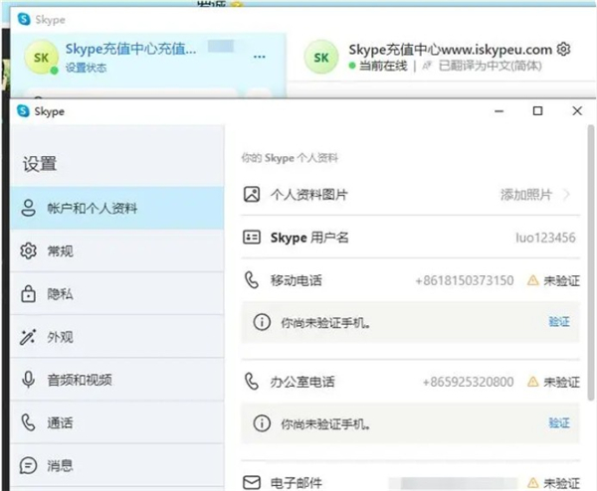Click the Messaging chat bubble icon
The height and width of the screenshot is (491, 597).
pos(29,465)
